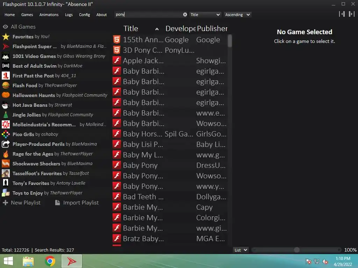Open the Windows Start menu
Viewport: 358px width, 268px height.
point(8,261)
